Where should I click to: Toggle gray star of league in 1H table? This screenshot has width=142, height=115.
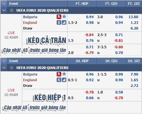click(x=12, y=68)
